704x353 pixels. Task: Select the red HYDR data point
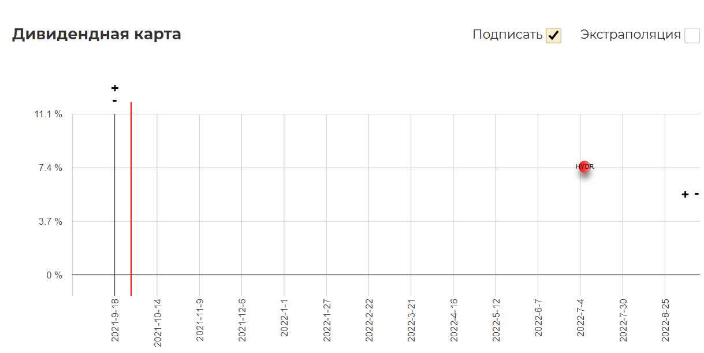click(x=584, y=167)
